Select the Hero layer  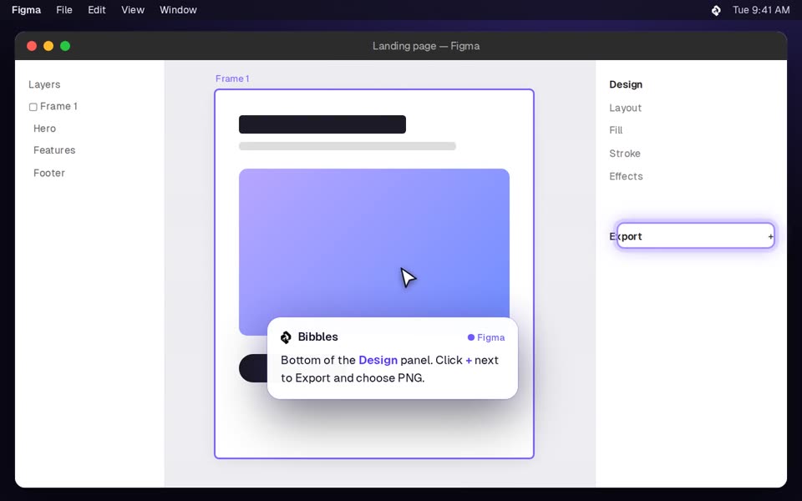[44, 129]
